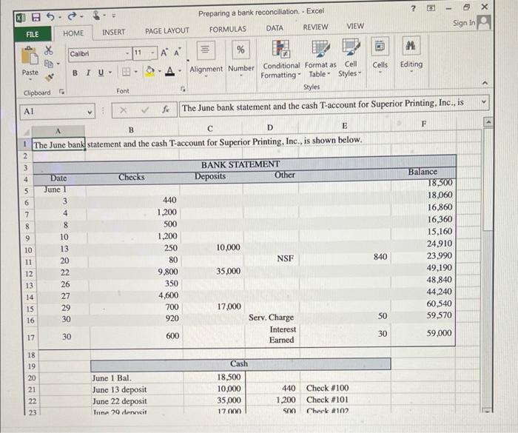Collapse the ribbon
The width and height of the screenshot is (518, 433).
pyautogui.click(x=485, y=83)
